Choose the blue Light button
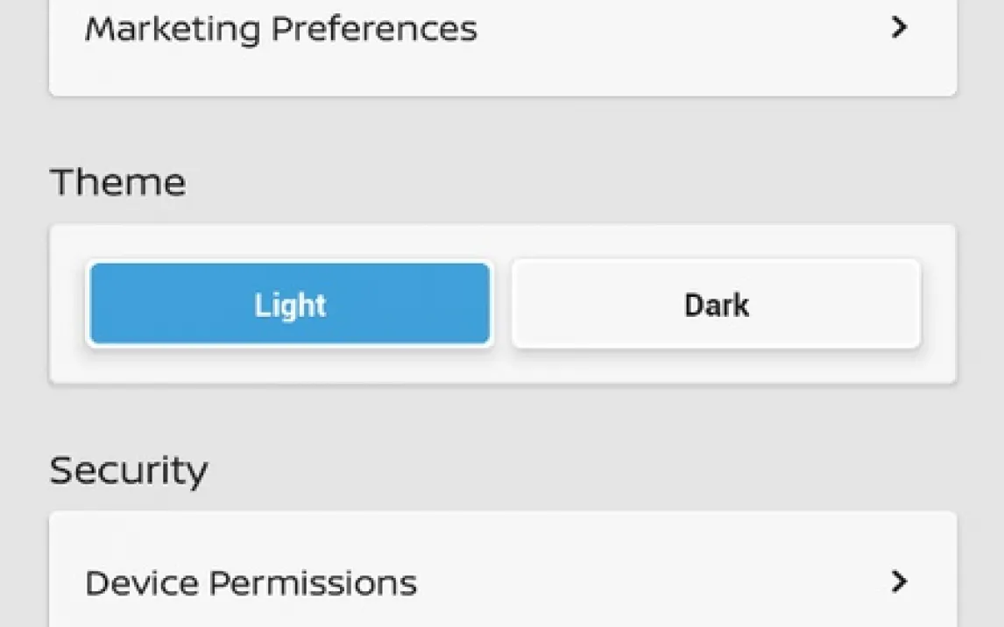 coord(290,305)
